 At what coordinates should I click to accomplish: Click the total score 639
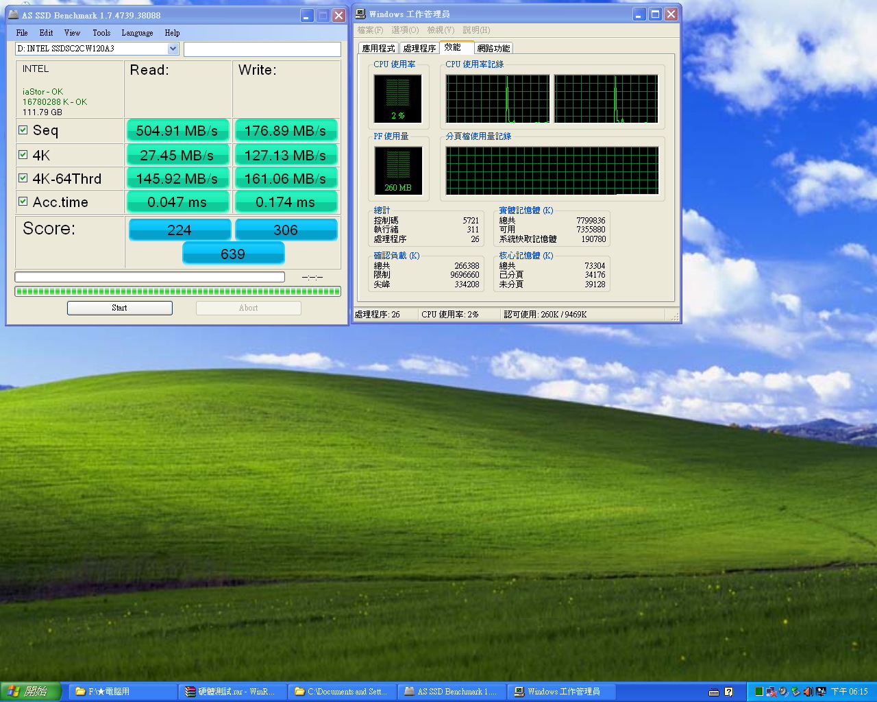pyautogui.click(x=233, y=254)
